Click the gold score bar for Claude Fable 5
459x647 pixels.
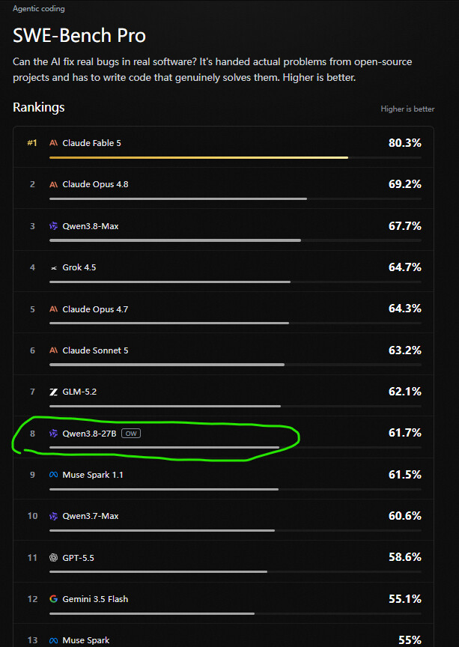tap(198, 157)
